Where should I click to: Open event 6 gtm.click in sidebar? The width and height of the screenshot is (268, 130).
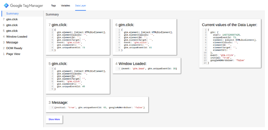click(x=12, y=25)
